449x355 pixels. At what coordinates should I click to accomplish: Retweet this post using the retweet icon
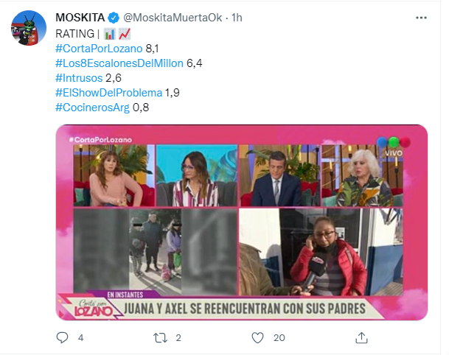tap(161, 338)
